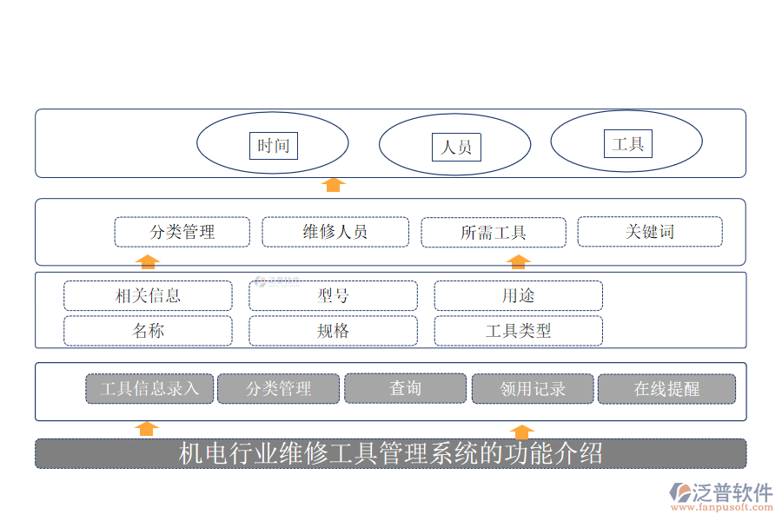
Task: Select the 工具类型 menu item
Action: (x=517, y=331)
